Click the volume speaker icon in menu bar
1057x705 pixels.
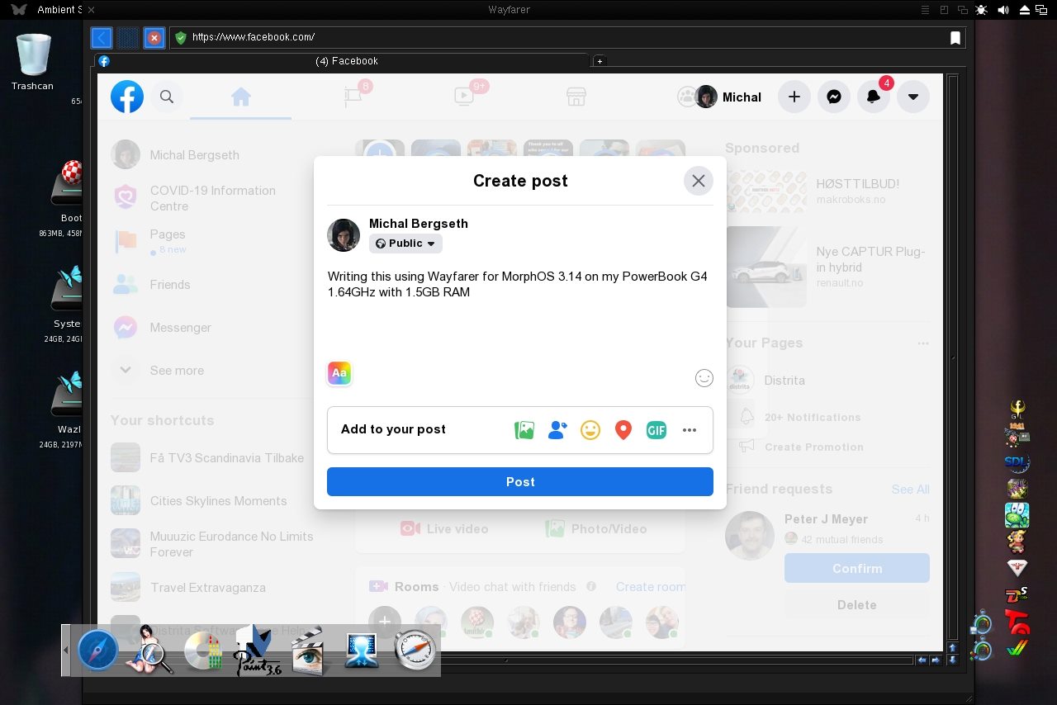click(x=1003, y=10)
